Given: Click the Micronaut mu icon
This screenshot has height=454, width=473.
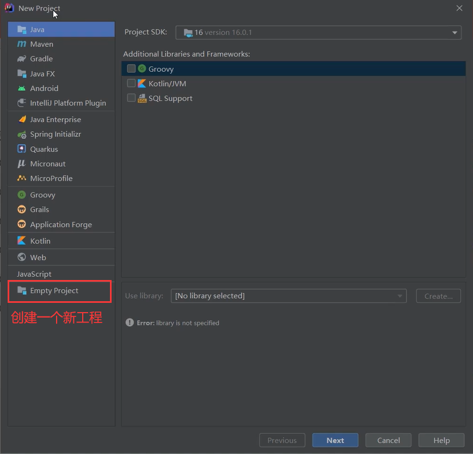Looking at the screenshot, I should coord(22,164).
